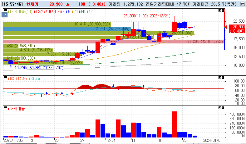The height and width of the screenshot is (144, 246).
Task: Select LS전선아시아 legend item
Action: click(46, 11)
